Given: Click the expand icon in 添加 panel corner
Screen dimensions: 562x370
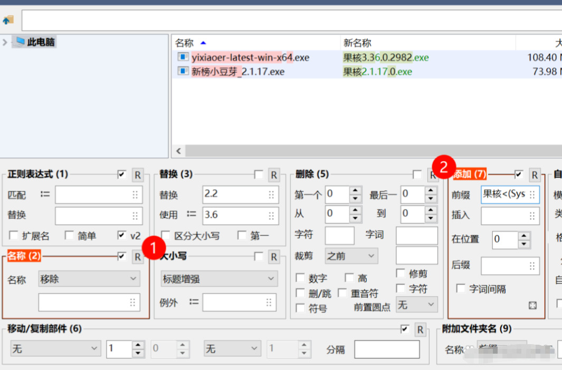Looking at the screenshot, I should coord(532,306).
